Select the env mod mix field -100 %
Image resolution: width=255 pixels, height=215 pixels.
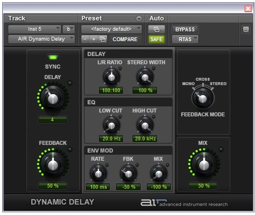pos(159,187)
